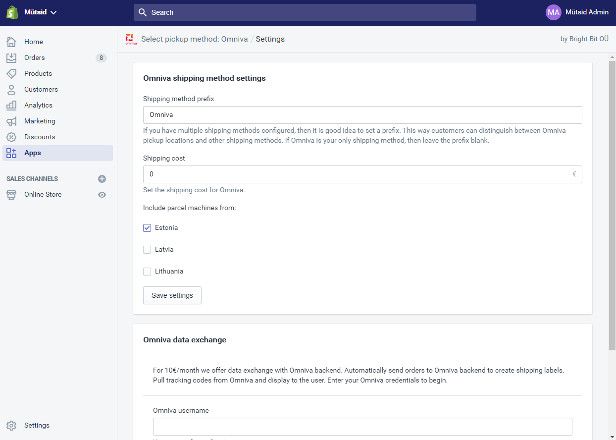View online store via eye icon
Screen dimensions: 616x440
(102, 195)
